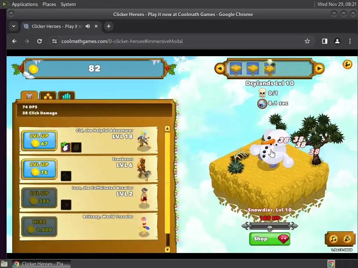Bookmark this page with star icon
This screenshot has width=358, height=268.
307,41
